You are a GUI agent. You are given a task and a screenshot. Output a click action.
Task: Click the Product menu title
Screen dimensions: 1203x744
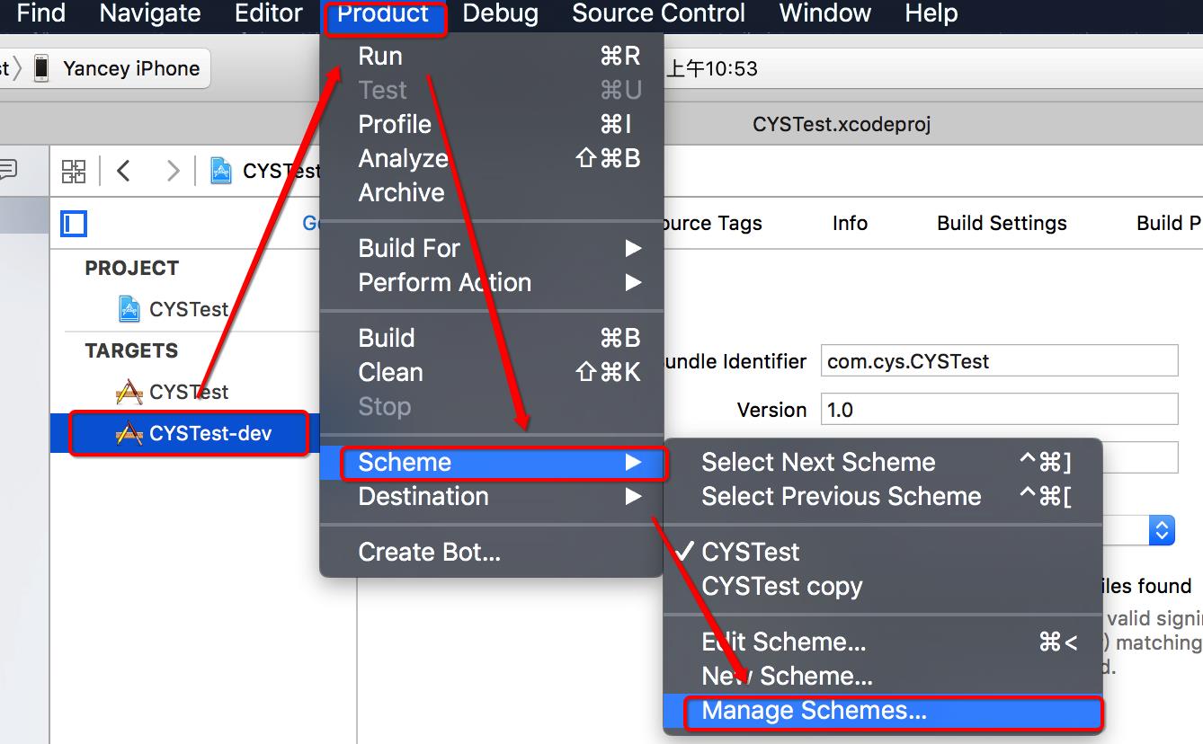pos(385,15)
